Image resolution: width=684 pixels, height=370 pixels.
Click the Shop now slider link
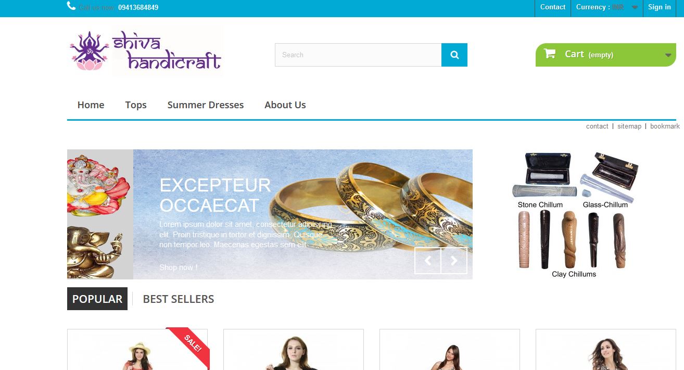click(178, 267)
